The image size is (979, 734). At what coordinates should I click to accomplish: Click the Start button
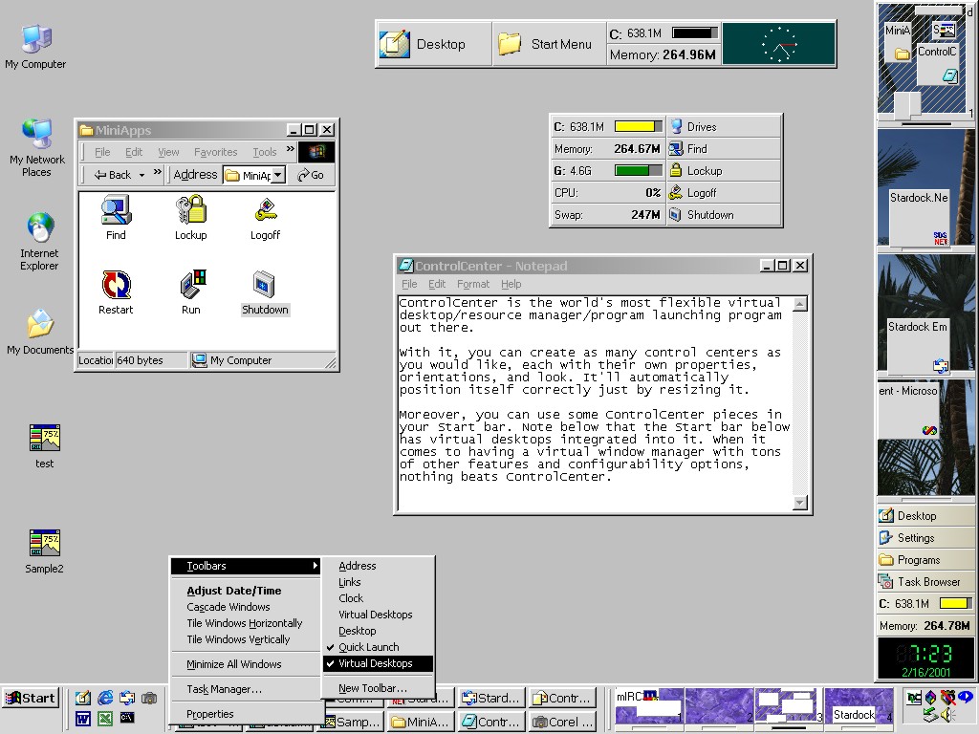(x=31, y=698)
